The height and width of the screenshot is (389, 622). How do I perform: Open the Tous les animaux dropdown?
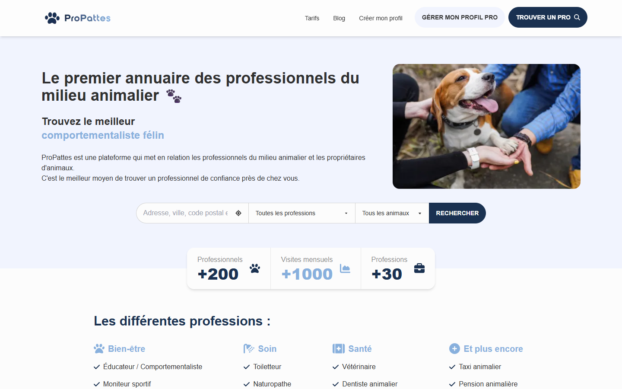pyautogui.click(x=392, y=213)
